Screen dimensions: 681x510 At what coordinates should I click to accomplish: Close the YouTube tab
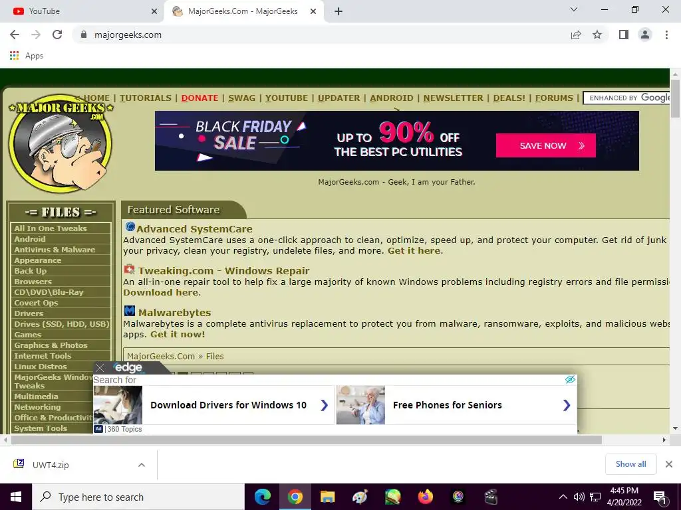154,11
